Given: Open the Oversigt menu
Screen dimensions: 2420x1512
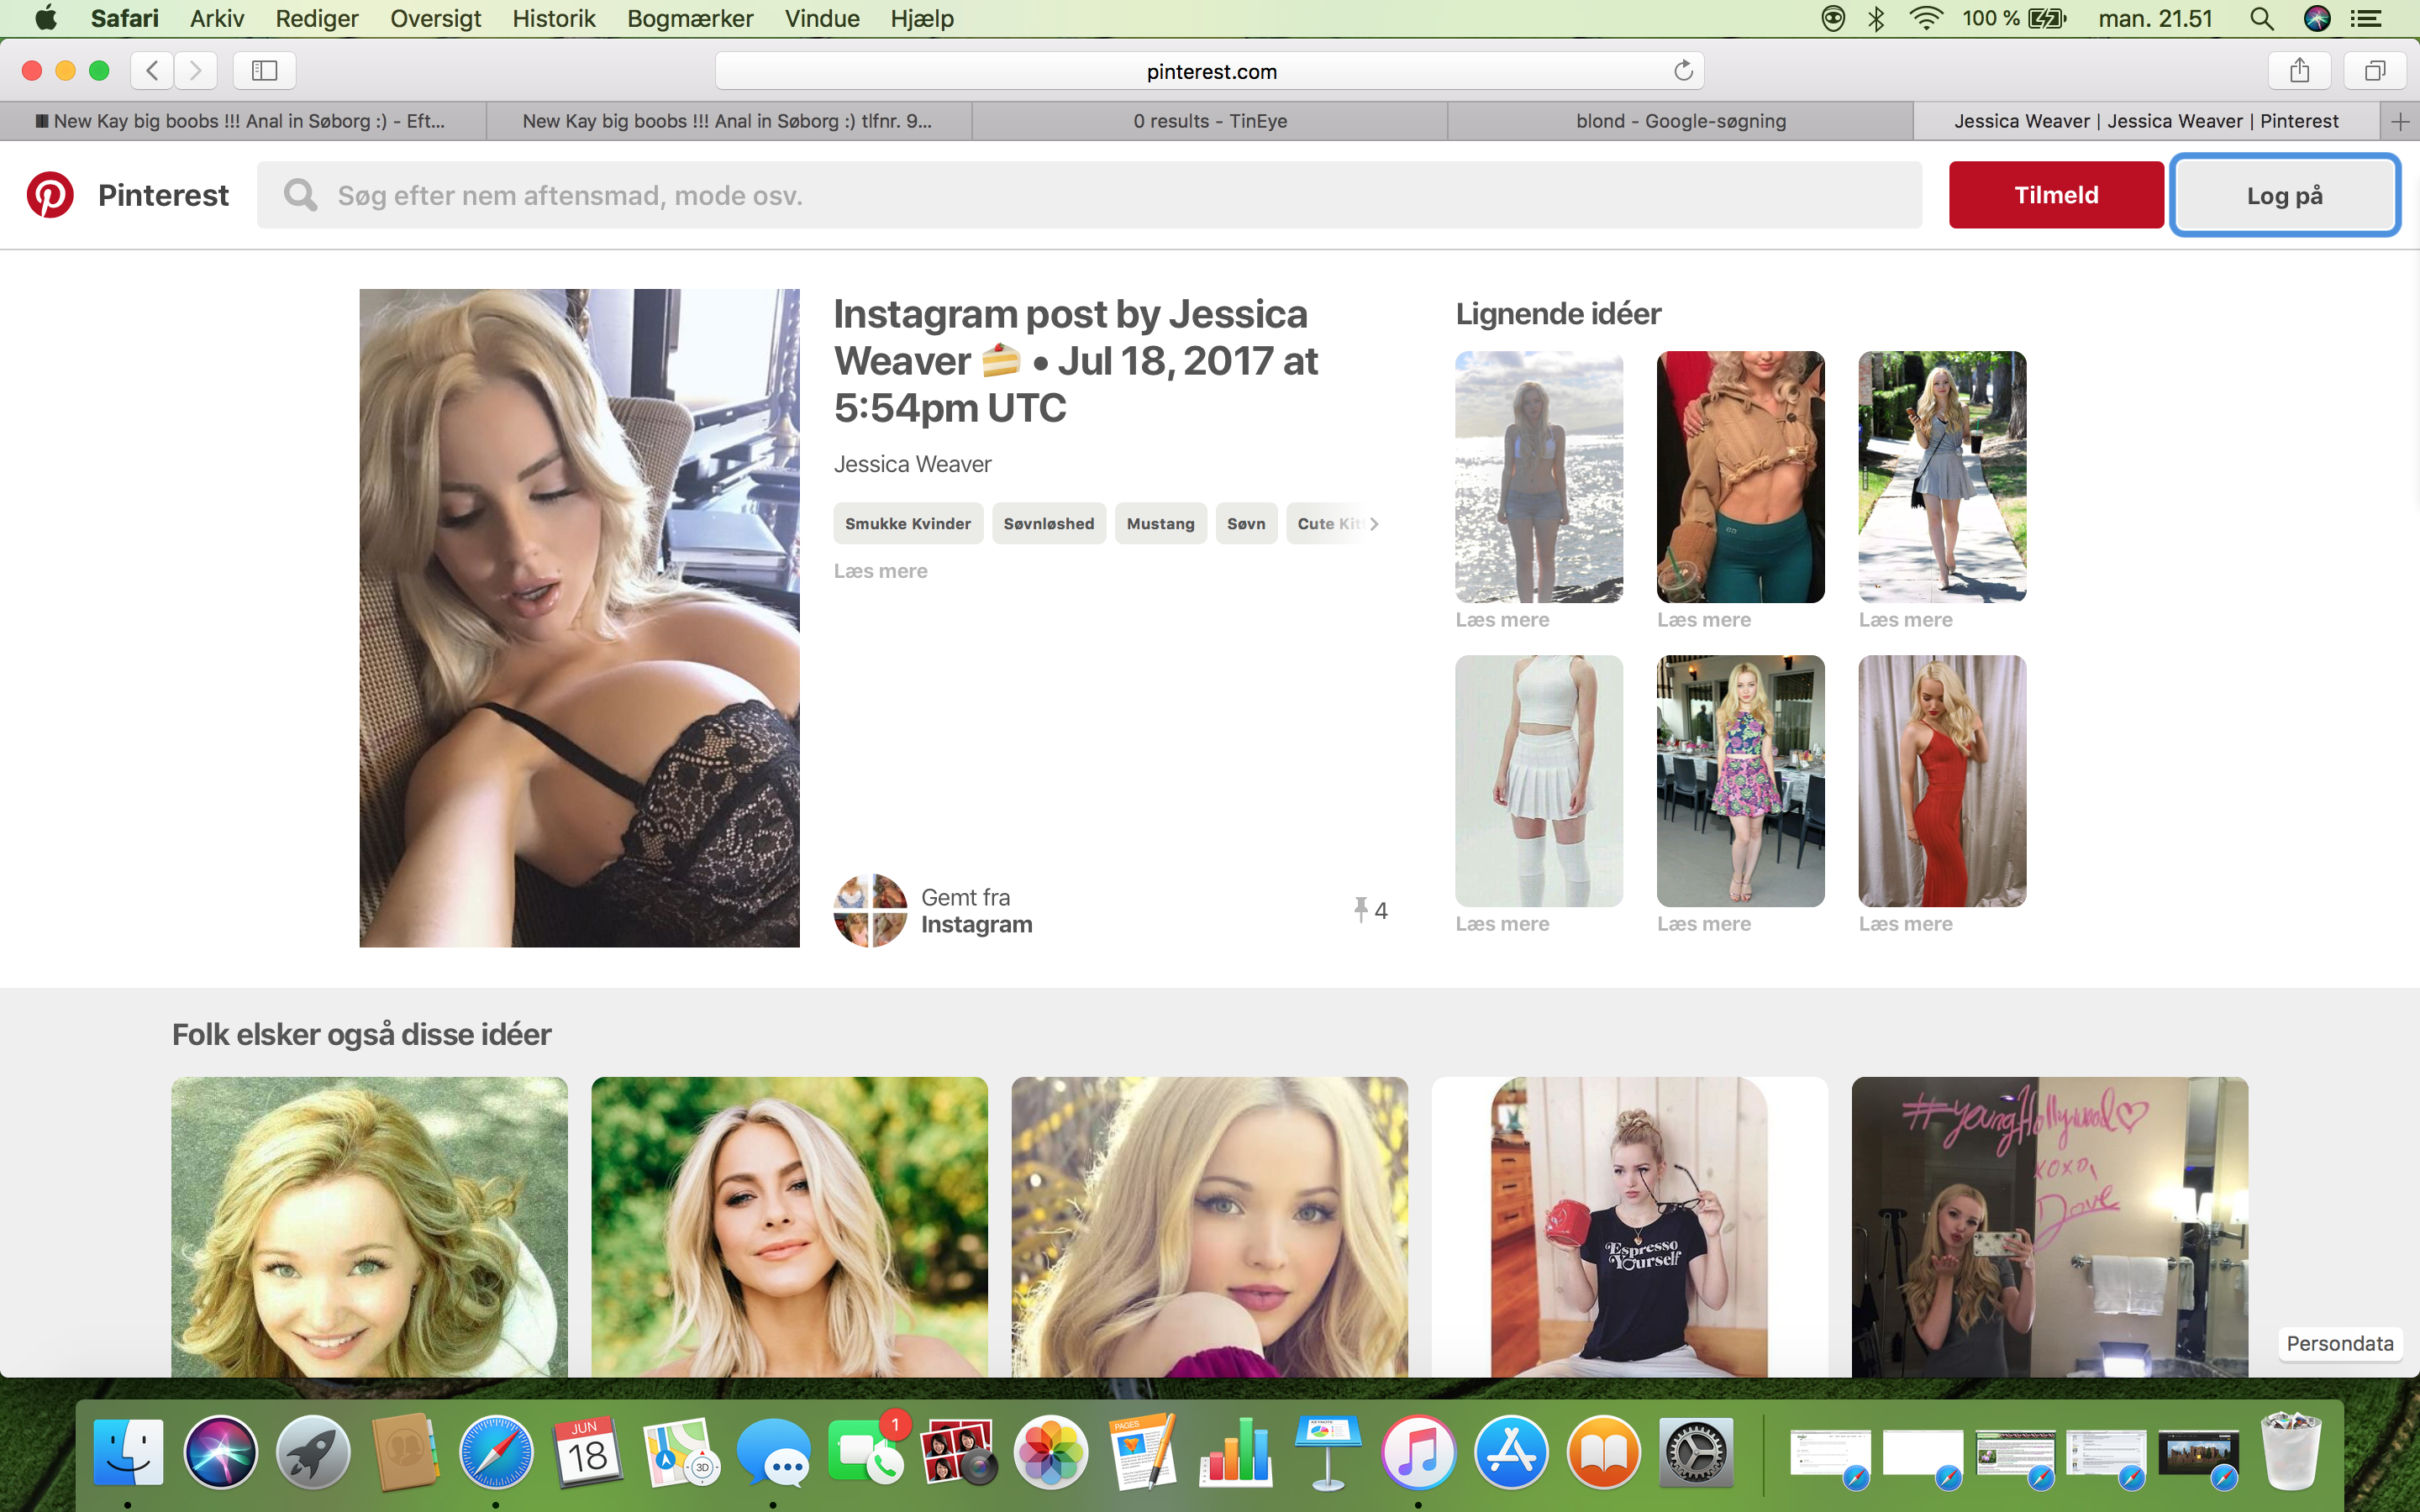Looking at the screenshot, I should 435,18.
